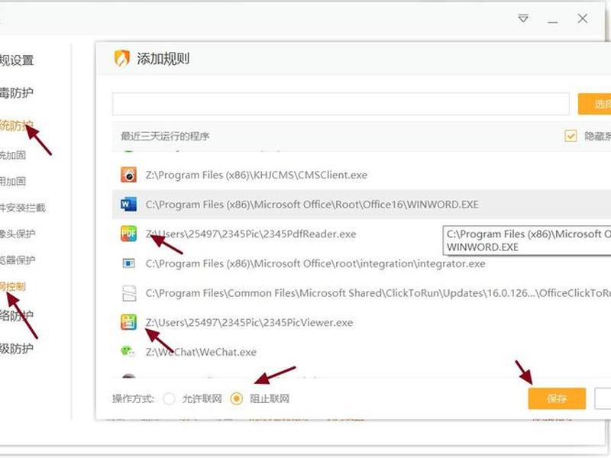Image resolution: width=611 pixels, height=458 pixels.
Task: Open the title bar dropdown menu triangle
Action: point(523,18)
